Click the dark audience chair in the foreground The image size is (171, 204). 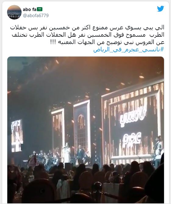(39, 192)
